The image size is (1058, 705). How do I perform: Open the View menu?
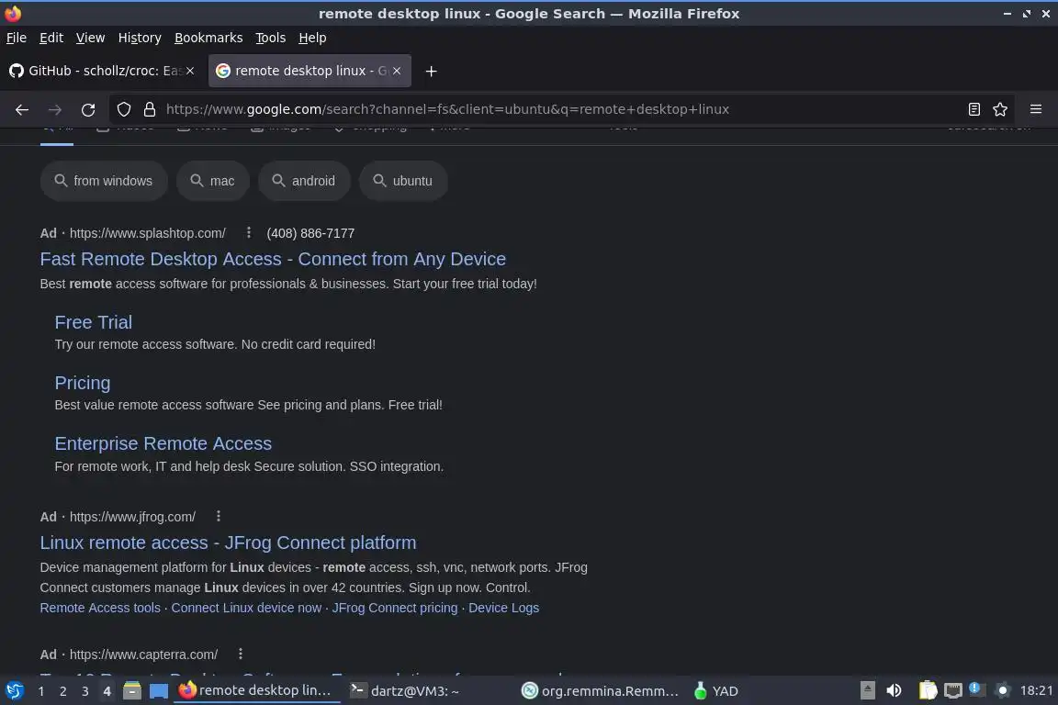(x=90, y=38)
